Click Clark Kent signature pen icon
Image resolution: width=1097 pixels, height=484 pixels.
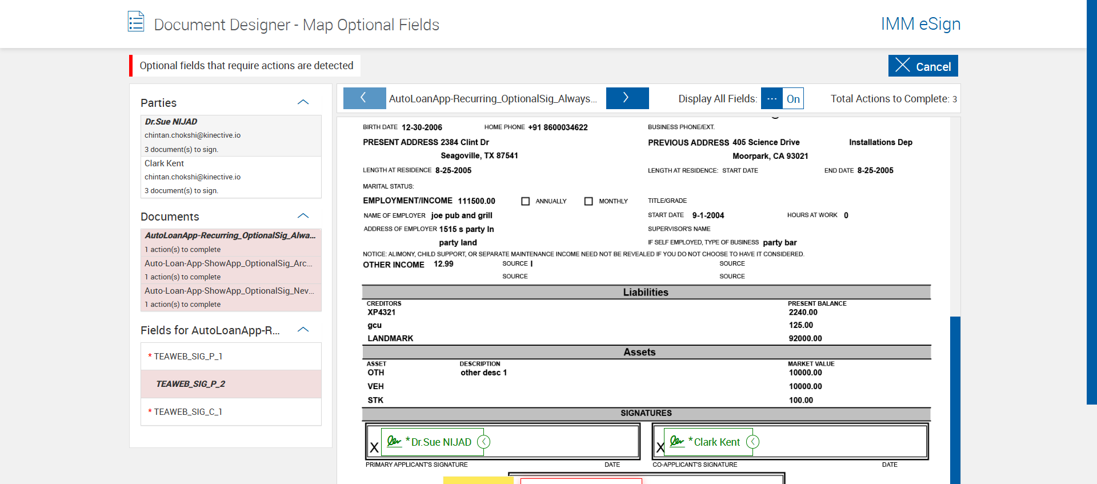click(x=676, y=441)
